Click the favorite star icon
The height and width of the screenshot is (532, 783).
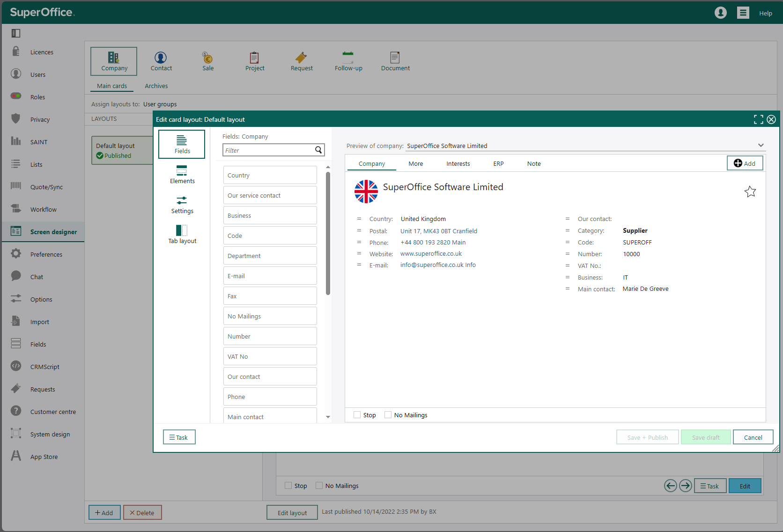click(750, 192)
